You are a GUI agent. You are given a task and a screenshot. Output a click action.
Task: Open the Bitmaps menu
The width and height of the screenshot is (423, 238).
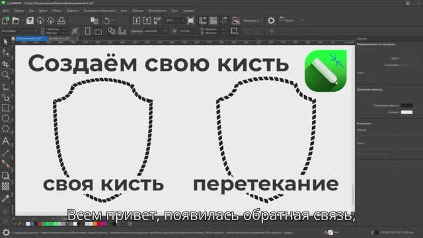[x=100, y=11]
